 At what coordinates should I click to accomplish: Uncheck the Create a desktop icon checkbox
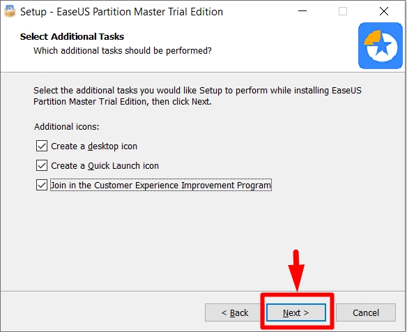coord(42,146)
